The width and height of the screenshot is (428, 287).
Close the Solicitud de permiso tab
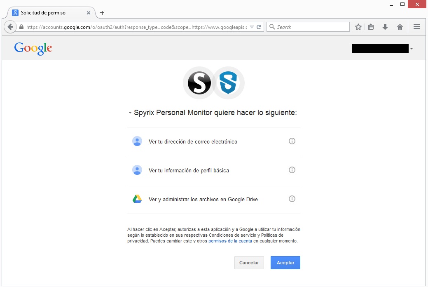(89, 12)
